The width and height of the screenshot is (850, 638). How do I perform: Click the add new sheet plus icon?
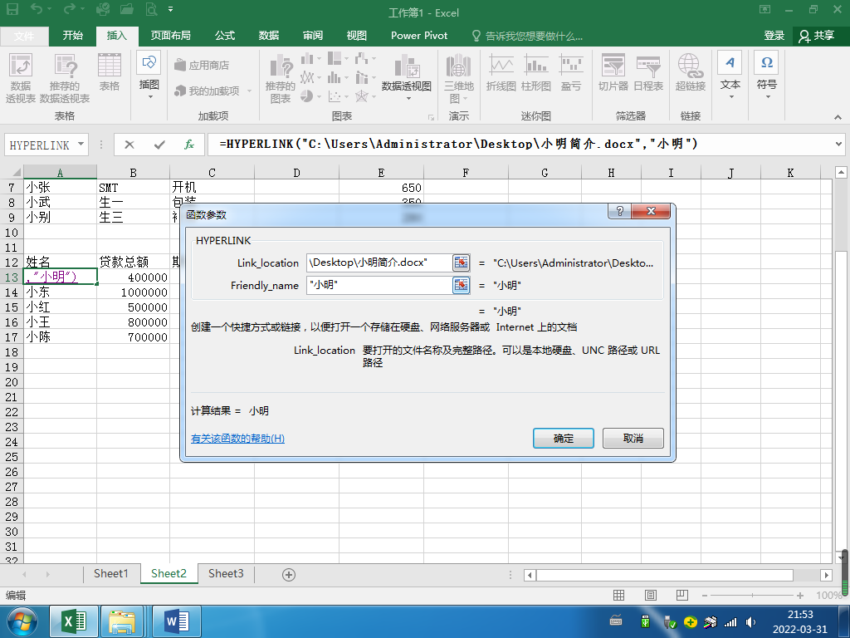point(289,575)
